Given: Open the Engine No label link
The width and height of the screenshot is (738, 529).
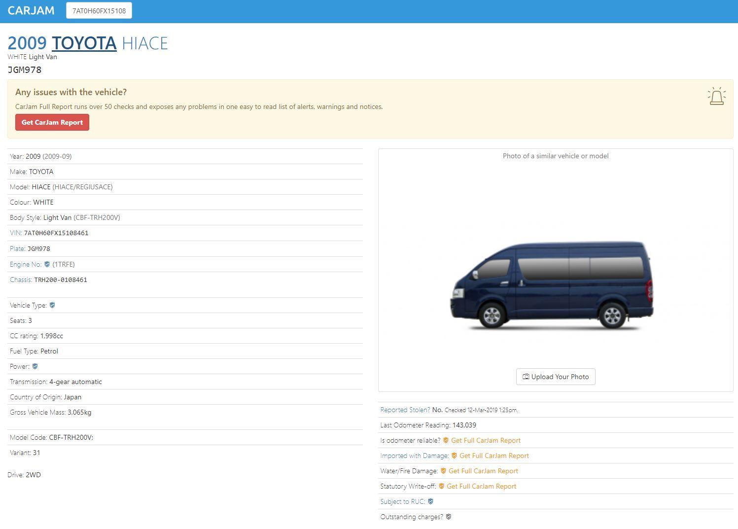Looking at the screenshot, I should tap(26, 264).
